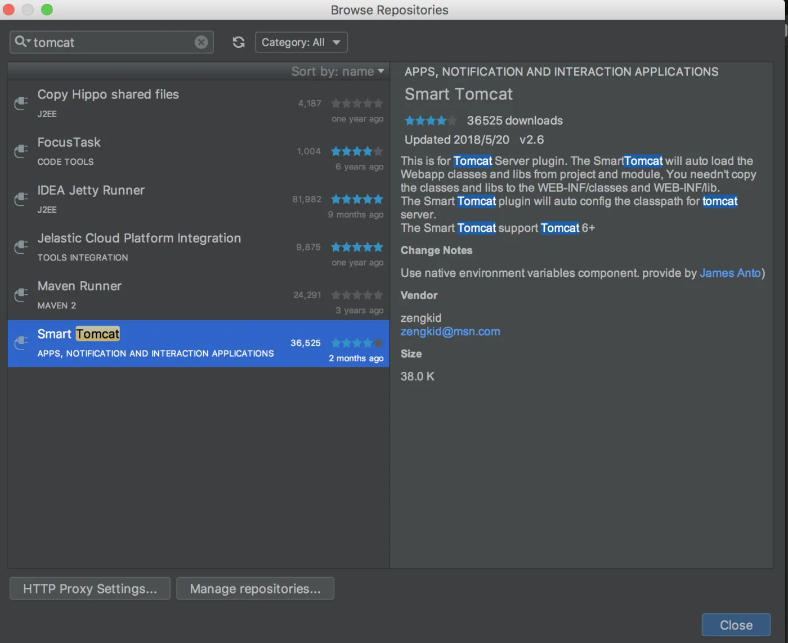Click the Manage repositories button

(x=256, y=588)
